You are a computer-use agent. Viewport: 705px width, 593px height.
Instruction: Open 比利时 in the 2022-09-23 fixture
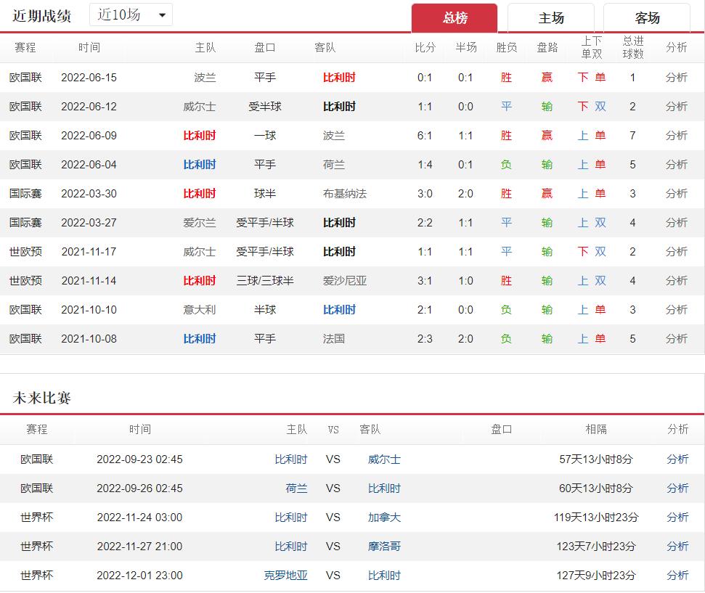pos(291,459)
